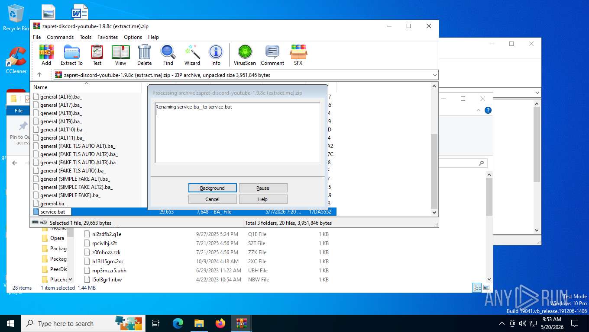Screen dimensions: 589x332
Task: Click the File tab in Explorer window
Action: coord(19,111)
